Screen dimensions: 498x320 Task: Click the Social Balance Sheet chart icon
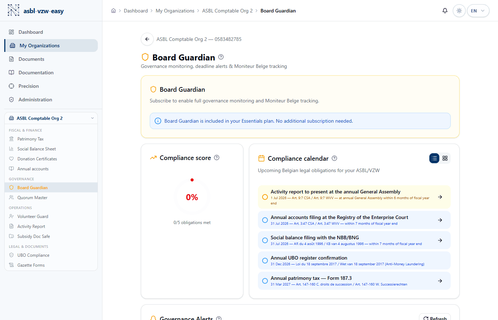click(x=11, y=149)
